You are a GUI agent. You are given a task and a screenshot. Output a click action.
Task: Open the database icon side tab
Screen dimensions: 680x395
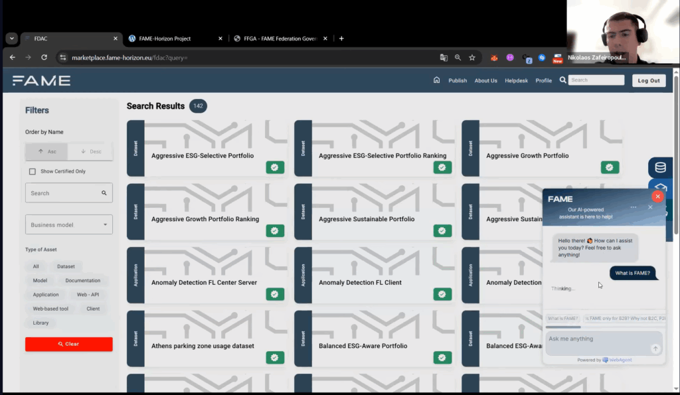pos(660,167)
